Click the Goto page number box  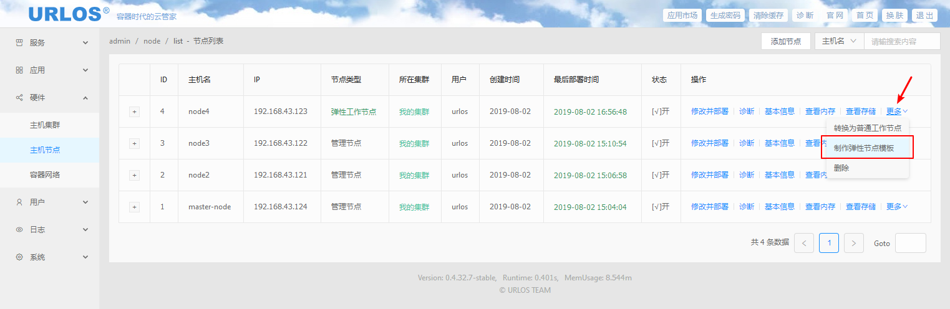[x=910, y=243]
